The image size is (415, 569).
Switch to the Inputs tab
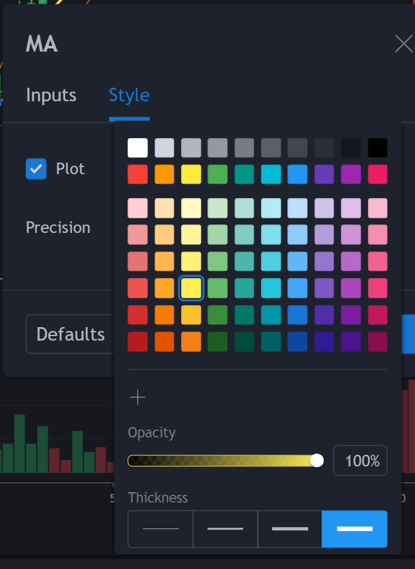(x=51, y=95)
